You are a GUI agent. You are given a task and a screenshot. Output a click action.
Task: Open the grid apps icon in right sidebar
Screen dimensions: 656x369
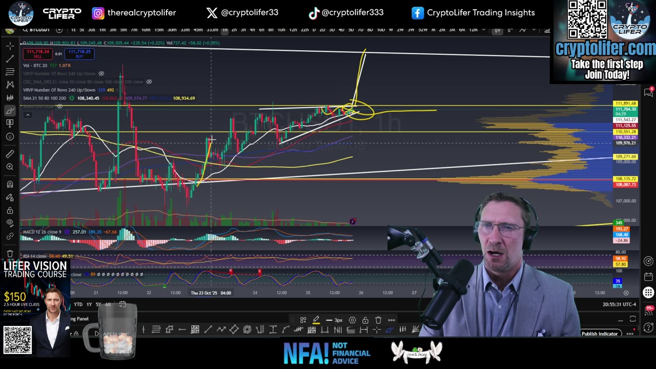(x=648, y=293)
